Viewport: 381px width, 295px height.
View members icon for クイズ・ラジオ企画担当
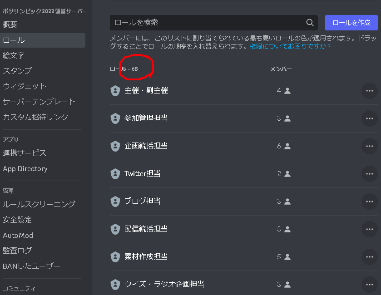click(287, 285)
